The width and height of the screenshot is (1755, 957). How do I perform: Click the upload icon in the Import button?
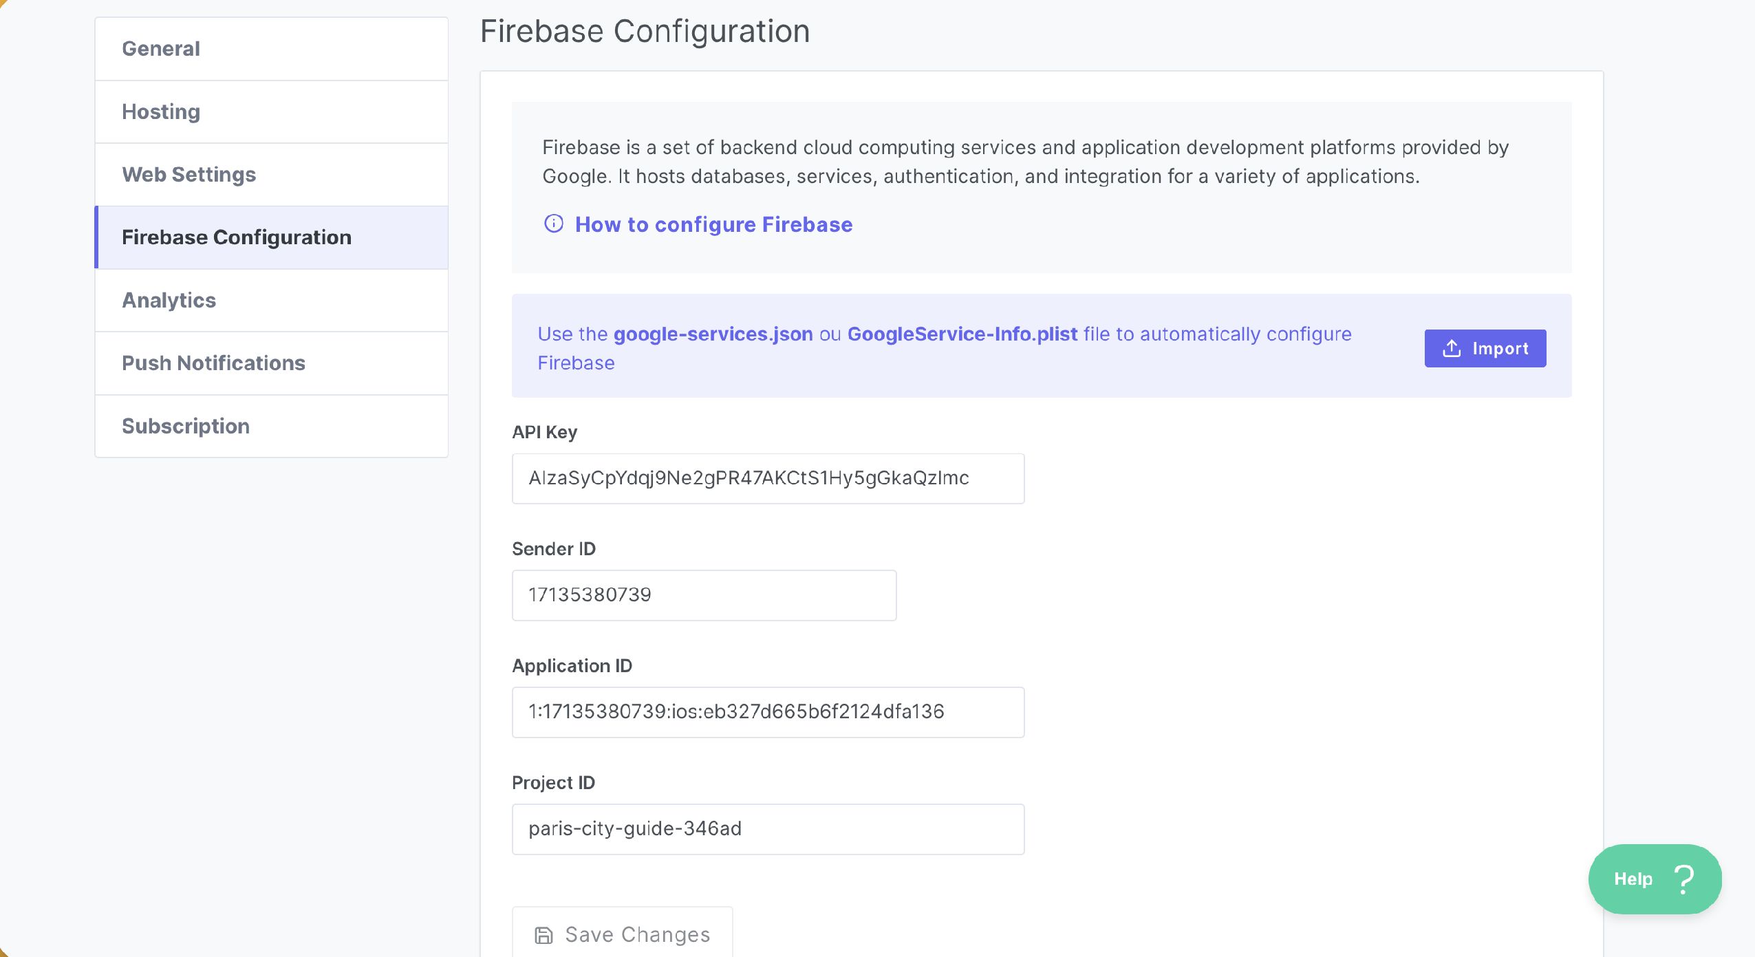(1452, 349)
